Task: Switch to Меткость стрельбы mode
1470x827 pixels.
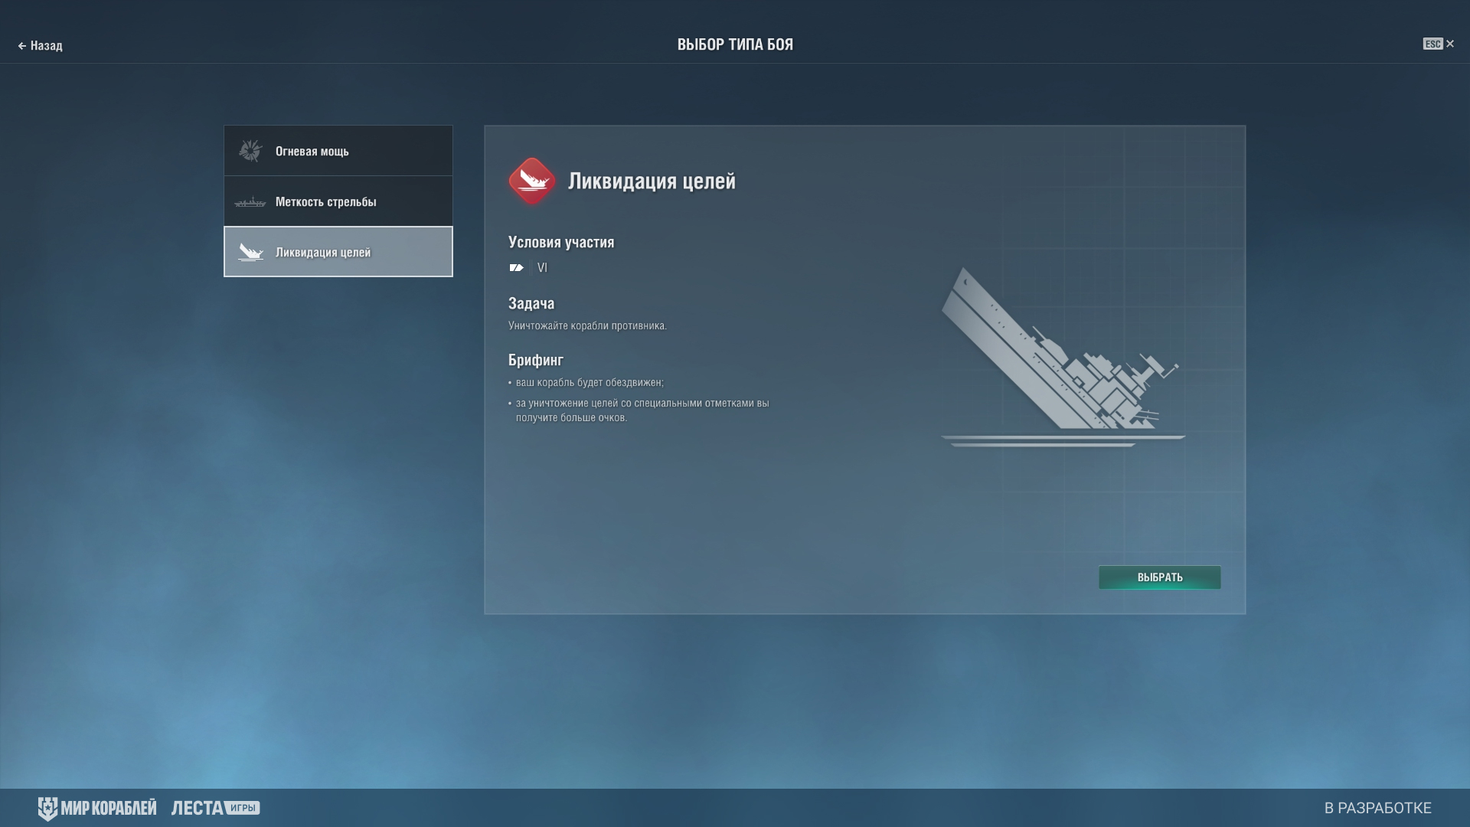Action: click(x=338, y=201)
